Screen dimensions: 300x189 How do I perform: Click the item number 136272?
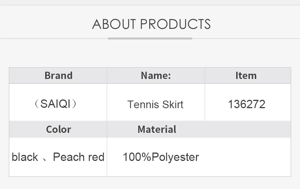click(x=246, y=104)
